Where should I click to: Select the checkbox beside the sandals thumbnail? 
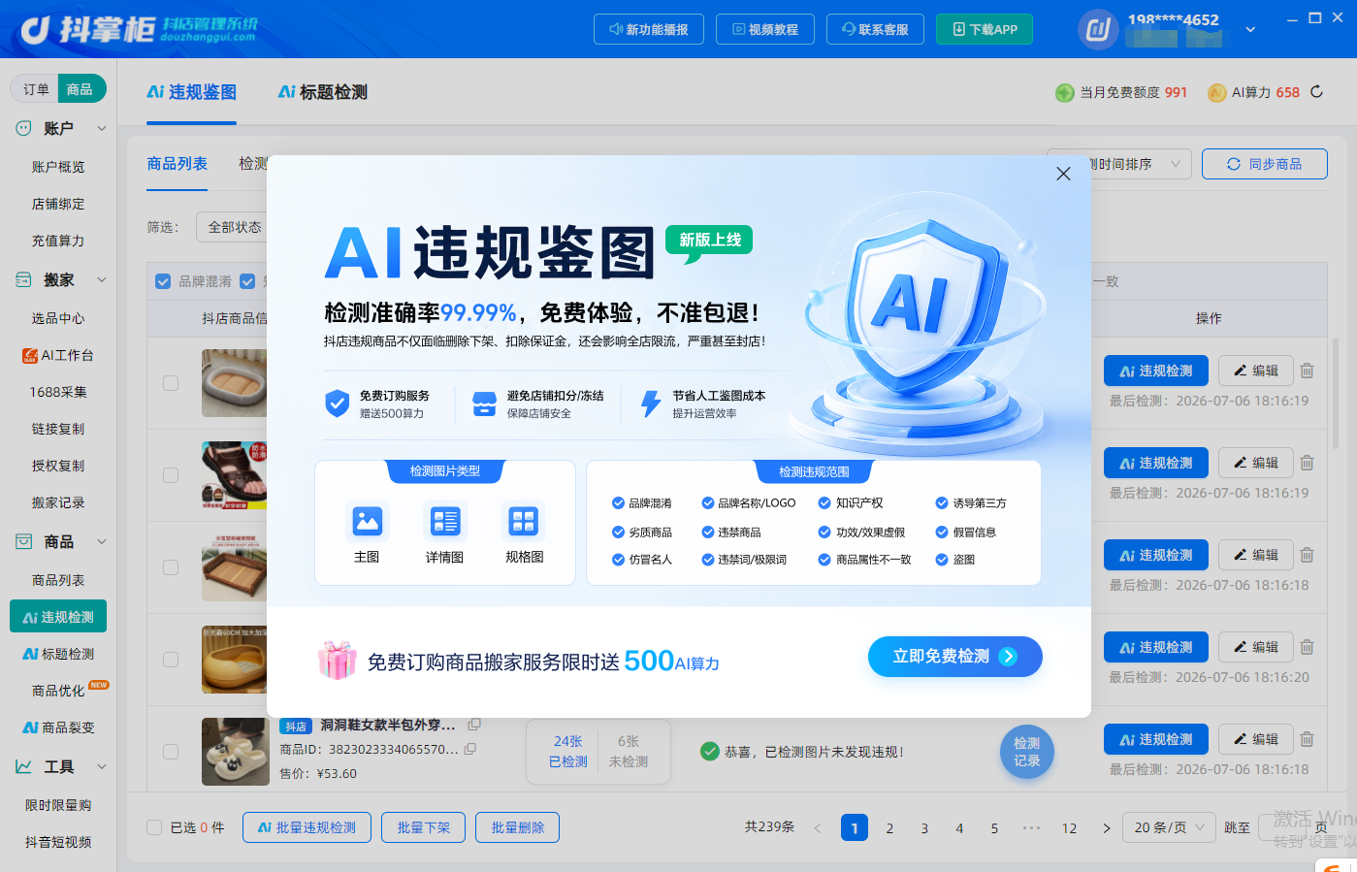[171, 475]
